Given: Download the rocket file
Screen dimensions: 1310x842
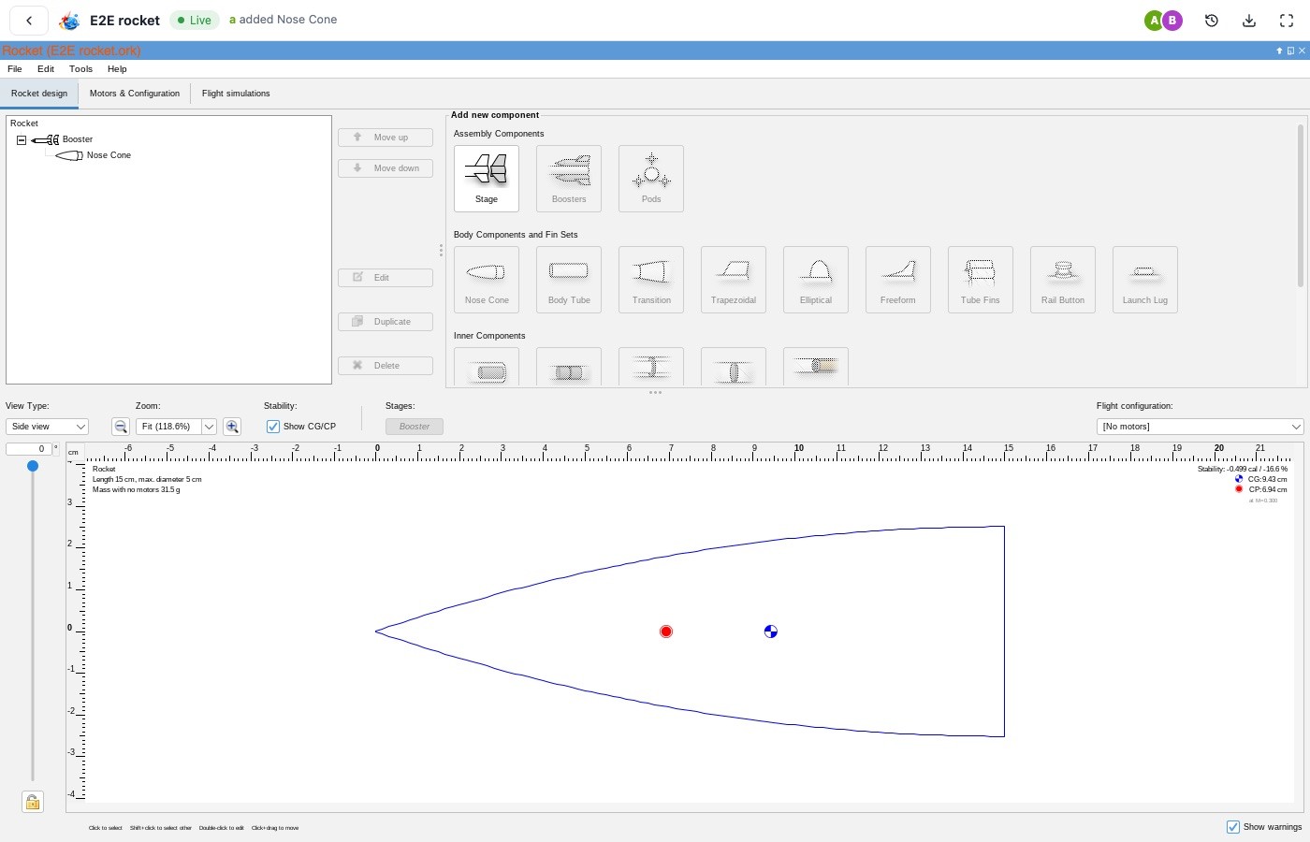Looking at the screenshot, I should point(1249,21).
